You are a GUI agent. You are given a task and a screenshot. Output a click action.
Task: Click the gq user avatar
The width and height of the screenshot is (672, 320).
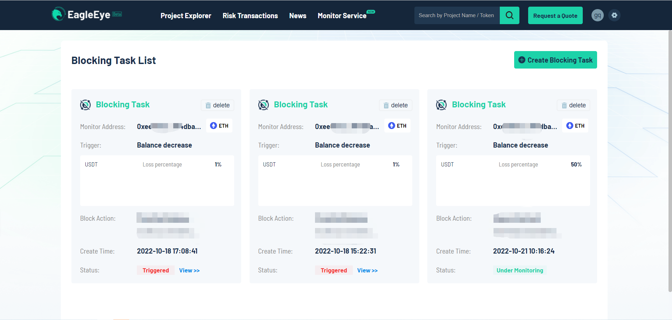click(x=597, y=15)
